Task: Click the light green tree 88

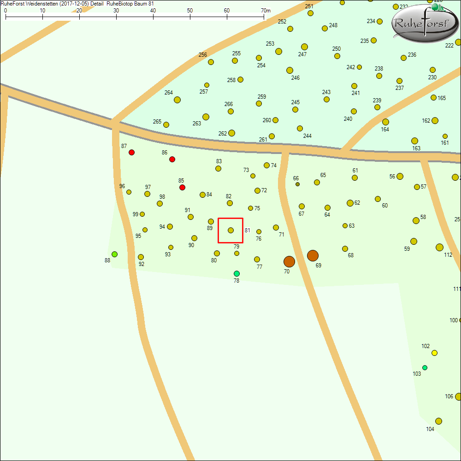Action: (x=114, y=254)
